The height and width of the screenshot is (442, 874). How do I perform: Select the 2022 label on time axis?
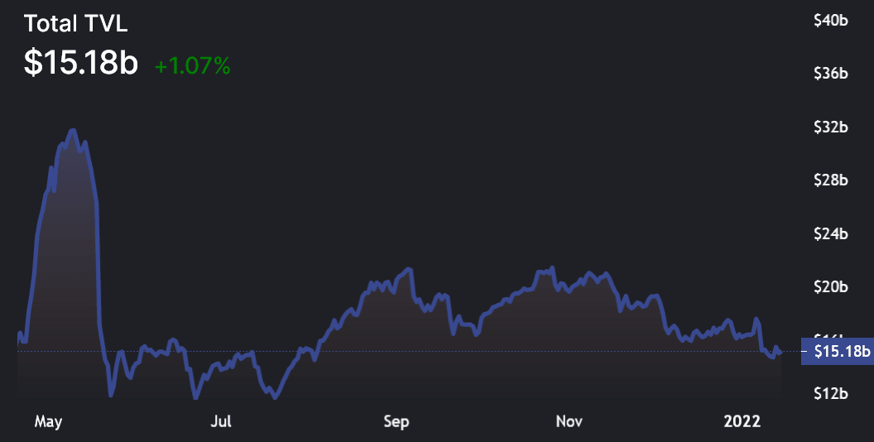[742, 422]
